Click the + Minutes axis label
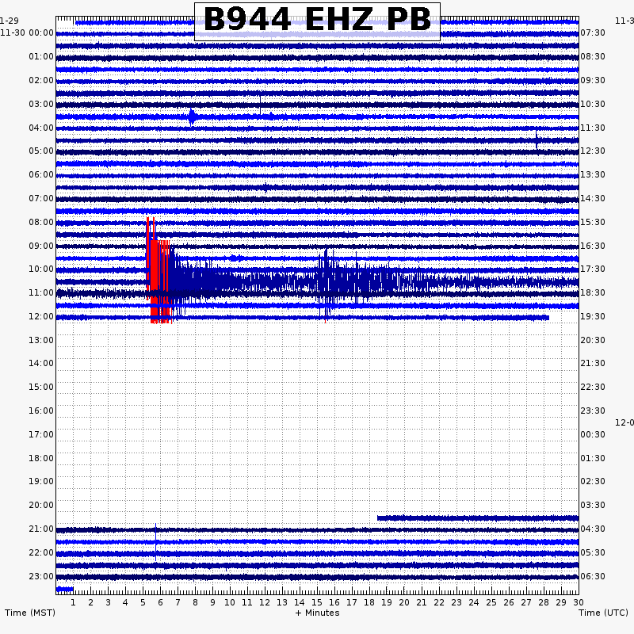The image size is (634, 634). point(318,613)
